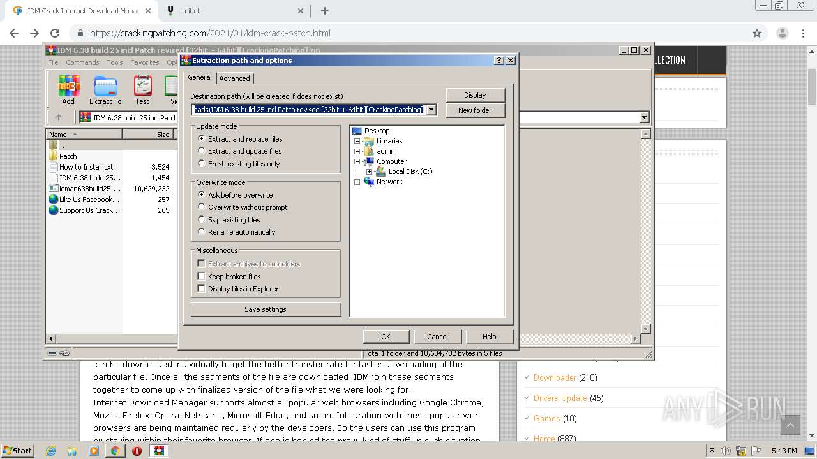Open the destination path dropdown arrow
Image resolution: width=817 pixels, height=459 pixels.
pyautogui.click(x=431, y=110)
